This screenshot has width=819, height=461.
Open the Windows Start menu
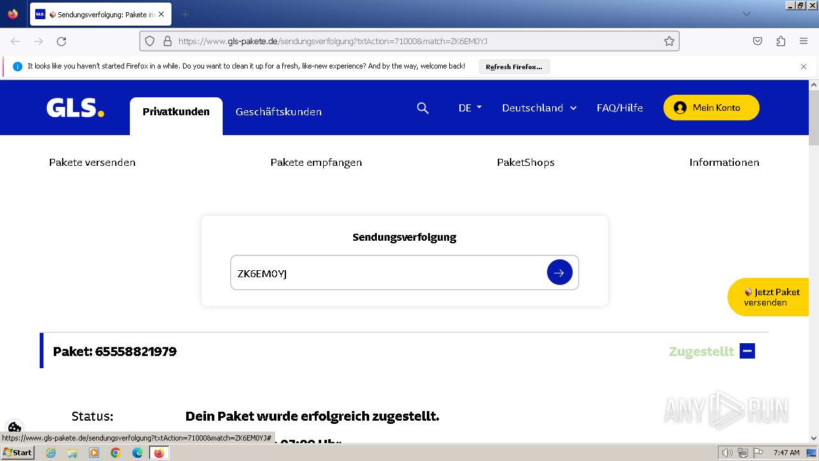pos(18,453)
